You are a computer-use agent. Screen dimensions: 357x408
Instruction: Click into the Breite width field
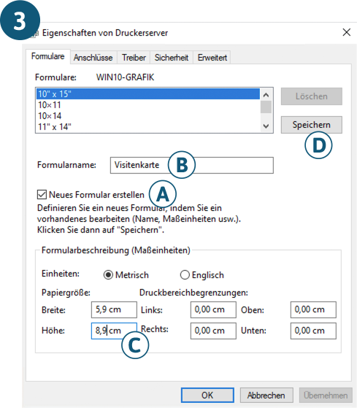point(114,309)
